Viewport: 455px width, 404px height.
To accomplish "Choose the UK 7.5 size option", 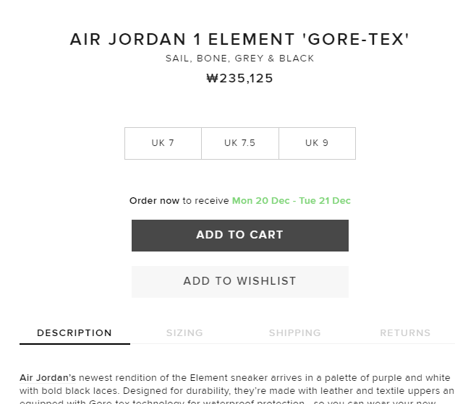I will (x=239, y=143).
